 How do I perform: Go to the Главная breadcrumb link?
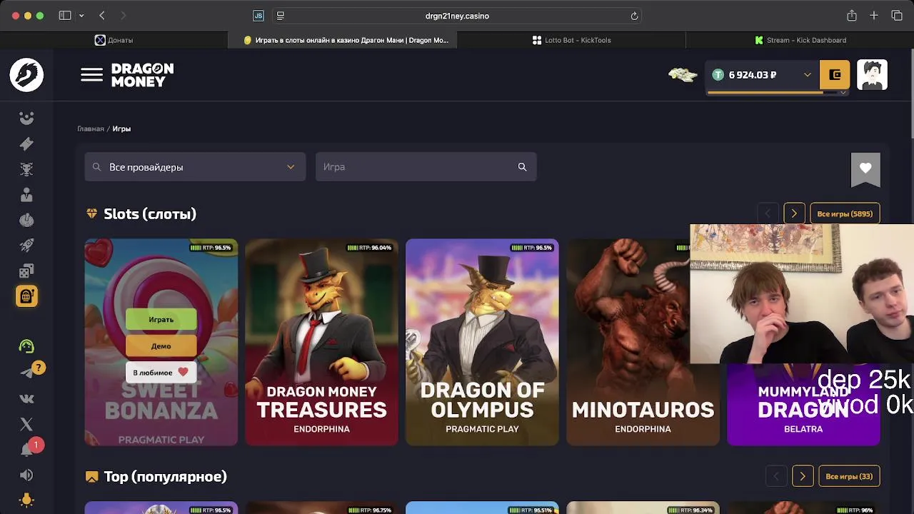[x=91, y=128]
